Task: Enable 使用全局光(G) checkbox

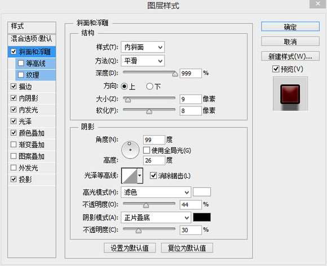Action: pos(147,150)
